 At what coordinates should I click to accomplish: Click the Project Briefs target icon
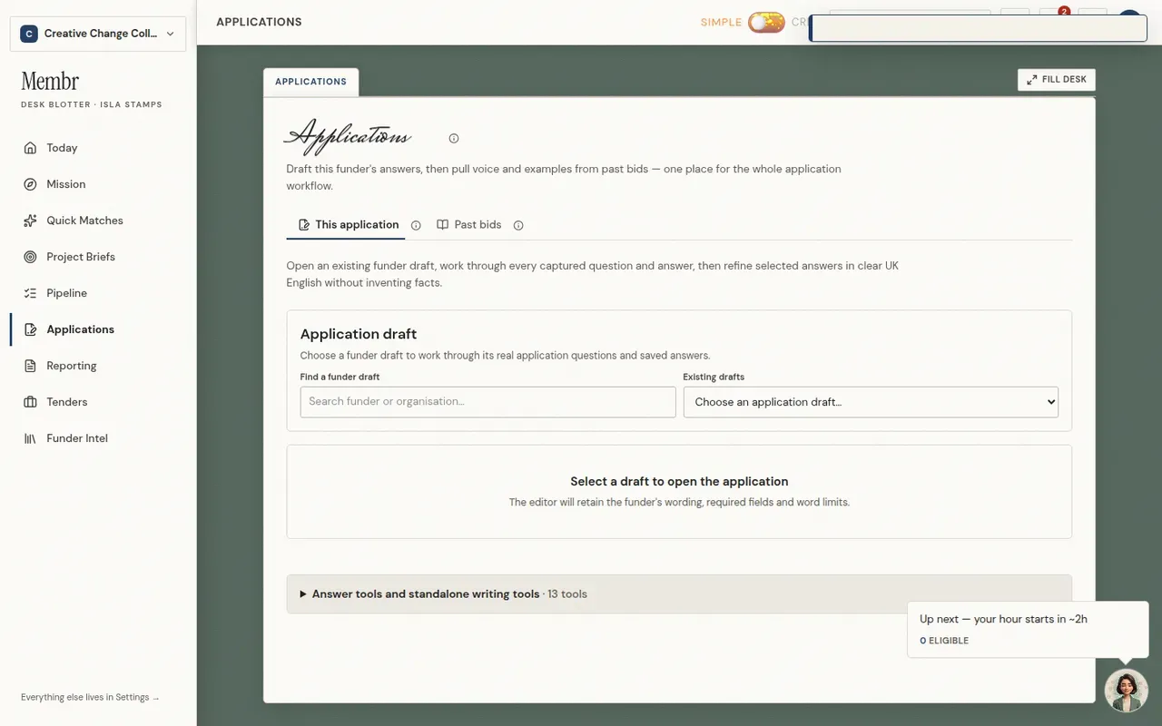(30, 257)
